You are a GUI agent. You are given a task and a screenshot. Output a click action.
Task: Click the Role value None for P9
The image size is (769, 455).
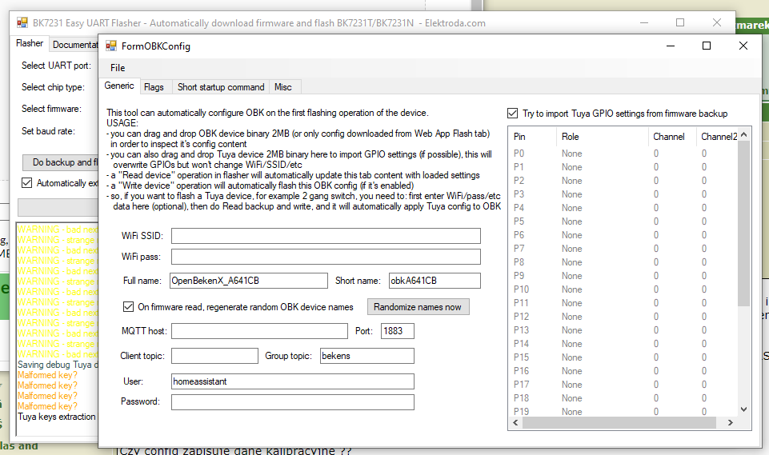point(572,276)
